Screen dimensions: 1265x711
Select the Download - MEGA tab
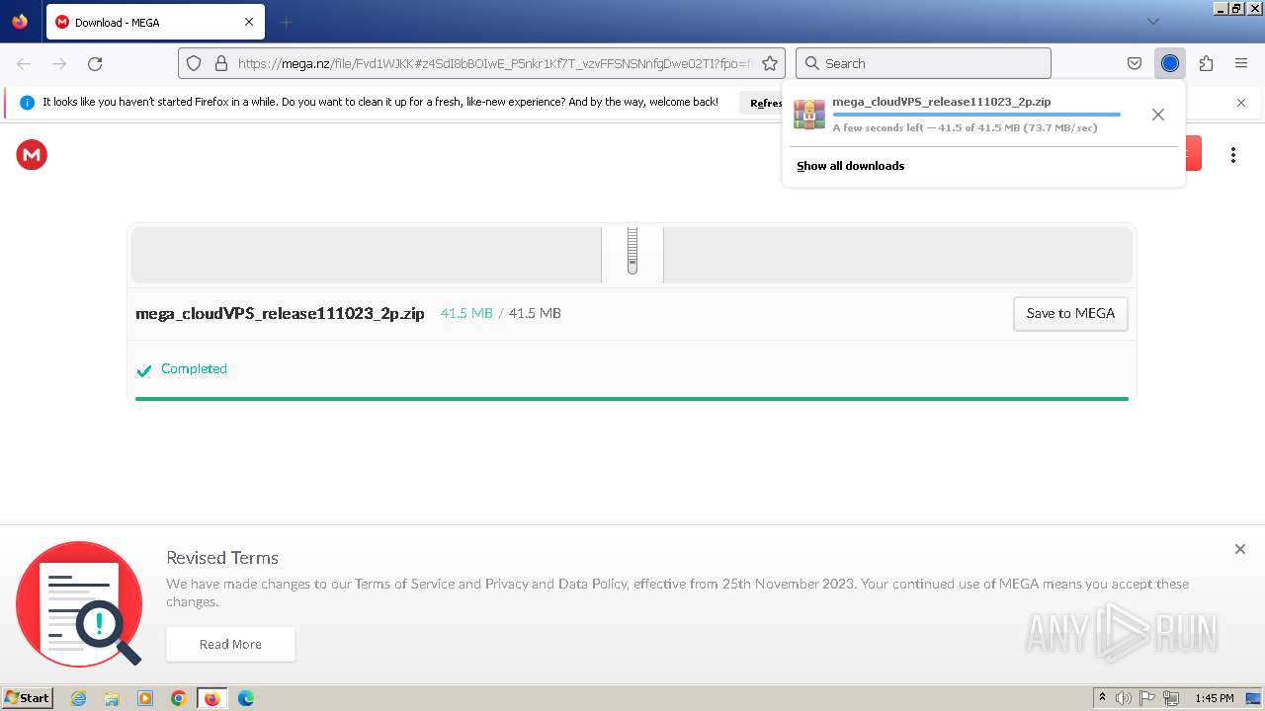coord(156,22)
